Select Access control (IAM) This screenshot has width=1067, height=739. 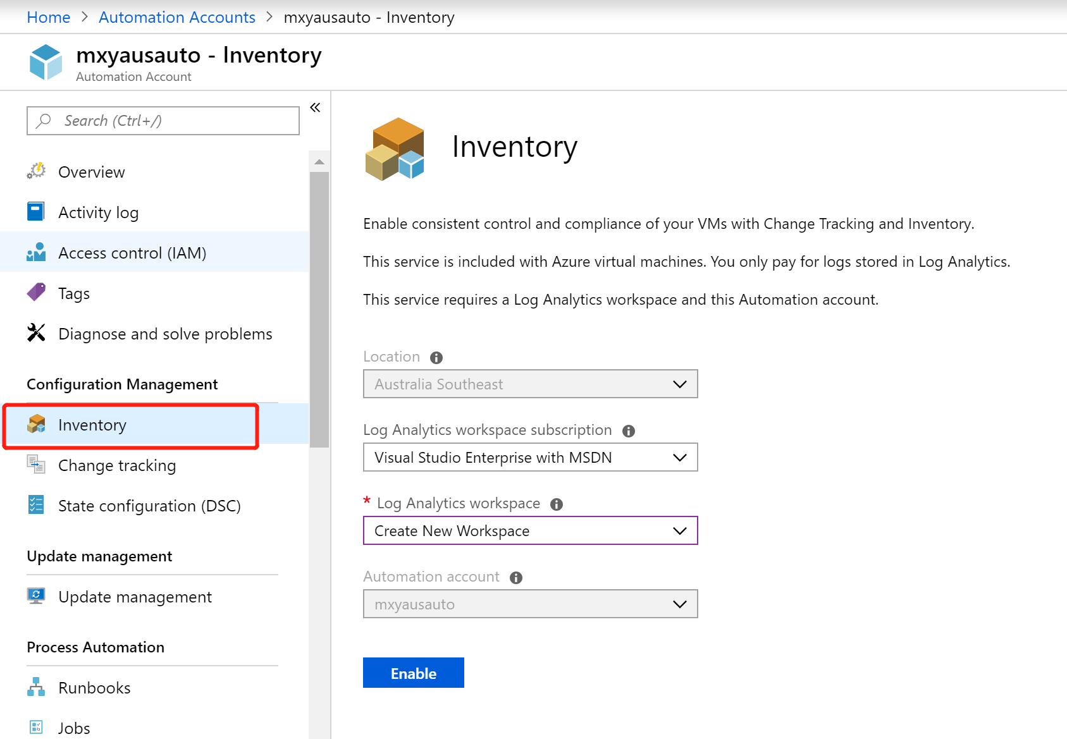[x=155, y=253]
